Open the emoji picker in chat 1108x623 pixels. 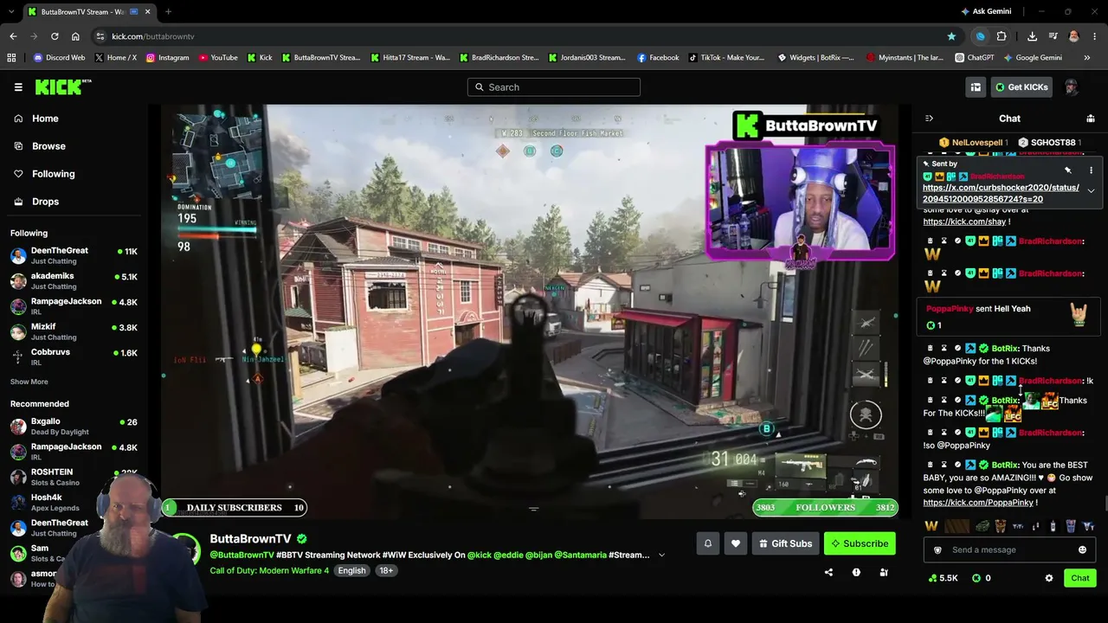[x=1082, y=549]
